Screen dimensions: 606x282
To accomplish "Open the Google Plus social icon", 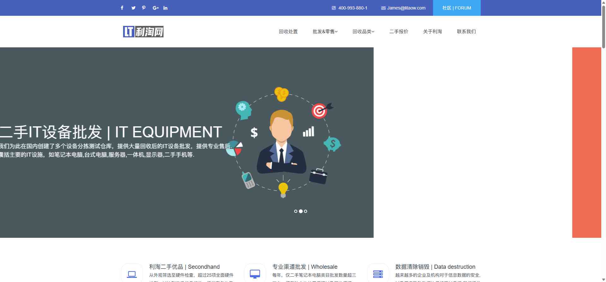I will (155, 8).
